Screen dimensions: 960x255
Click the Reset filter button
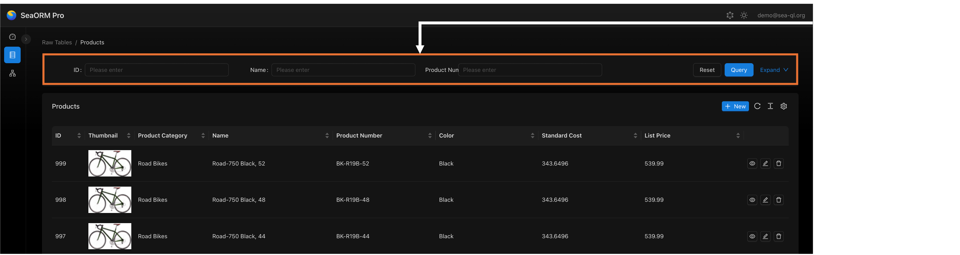coord(706,70)
